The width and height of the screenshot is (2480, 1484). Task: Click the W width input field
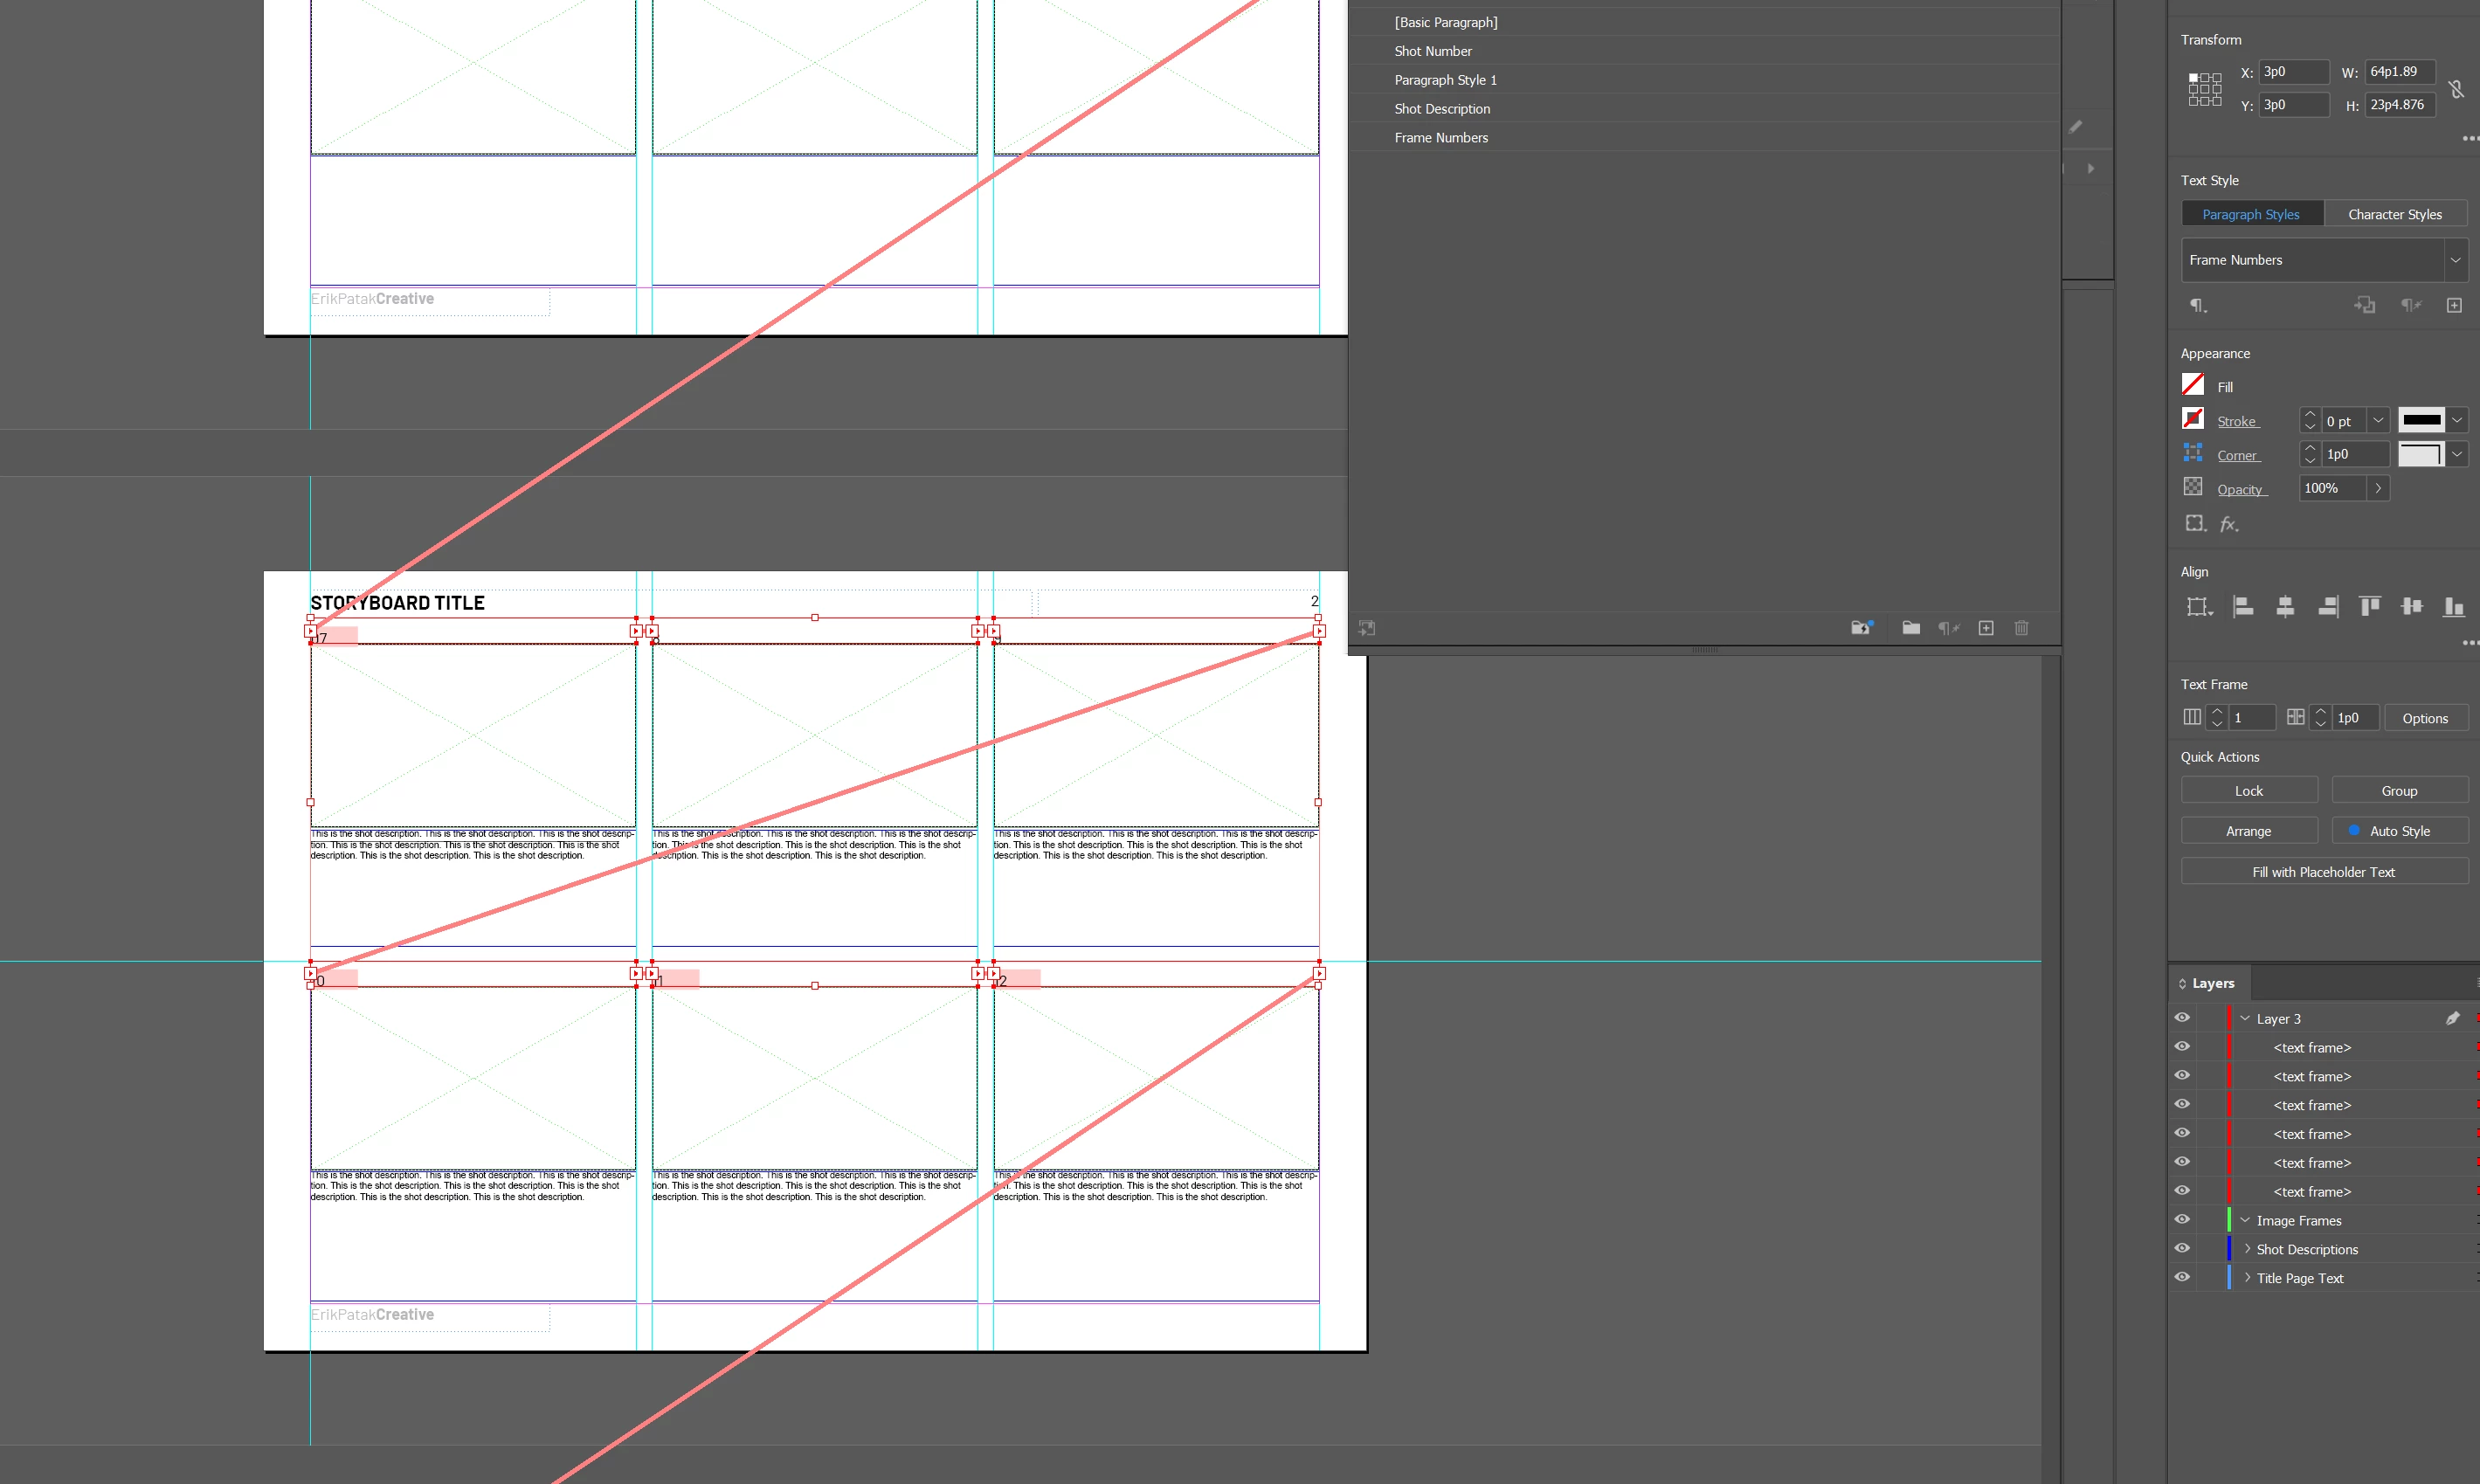click(2398, 72)
